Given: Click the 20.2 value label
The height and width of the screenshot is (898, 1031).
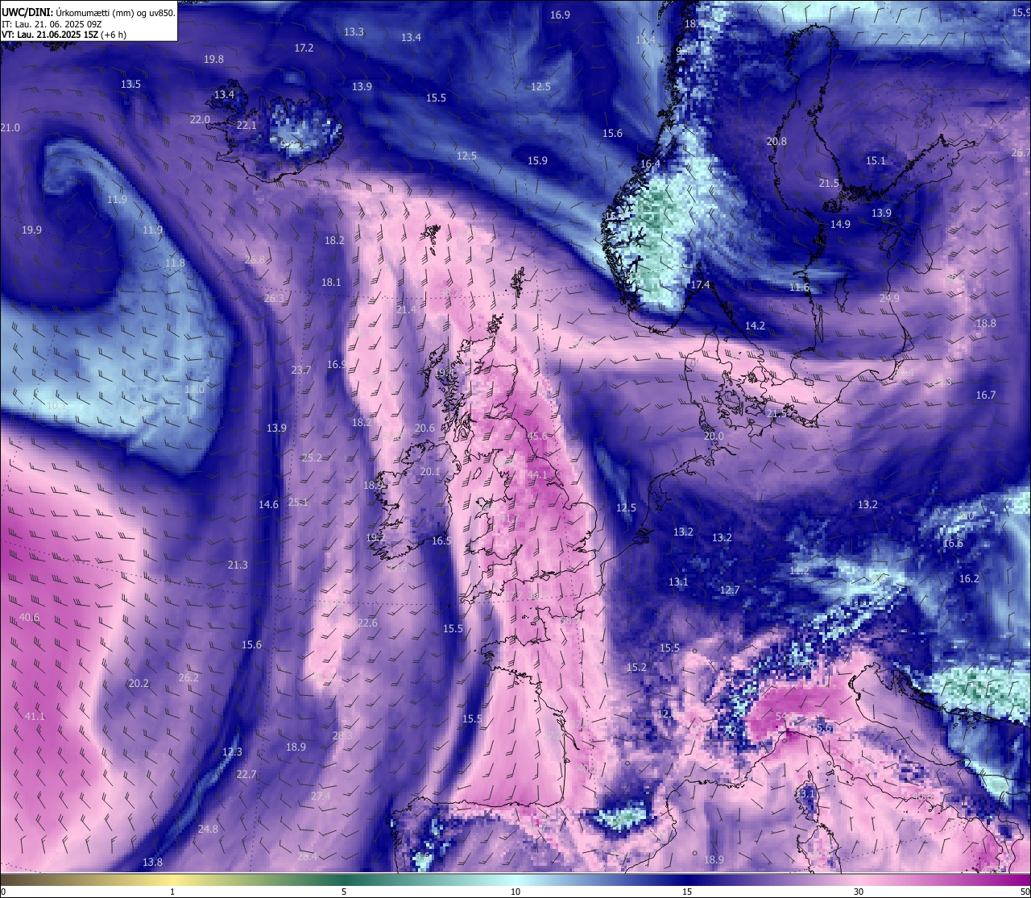Looking at the screenshot, I should tap(139, 684).
